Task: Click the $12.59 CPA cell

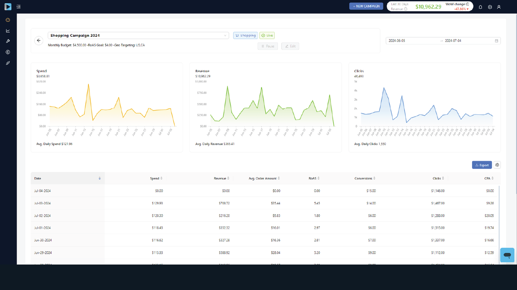Action: (489, 253)
